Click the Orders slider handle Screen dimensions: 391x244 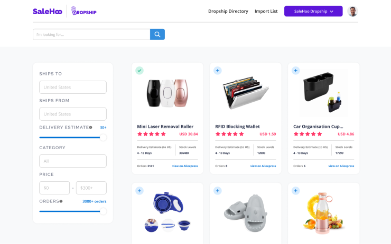pyautogui.click(x=103, y=211)
